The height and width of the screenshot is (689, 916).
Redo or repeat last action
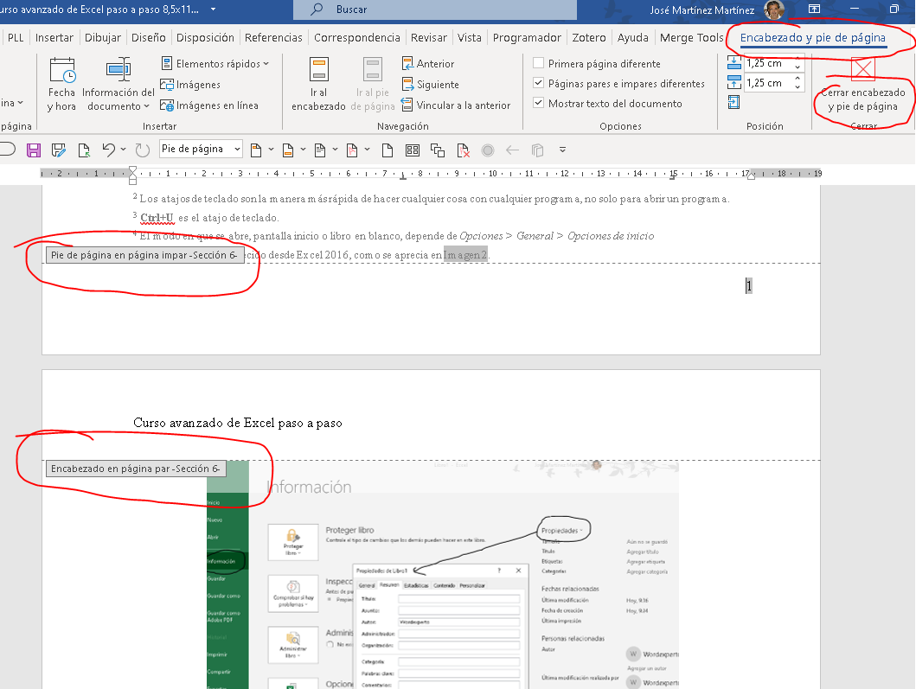tap(142, 150)
